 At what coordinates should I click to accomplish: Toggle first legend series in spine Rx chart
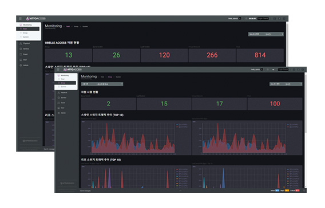pos(292,125)
